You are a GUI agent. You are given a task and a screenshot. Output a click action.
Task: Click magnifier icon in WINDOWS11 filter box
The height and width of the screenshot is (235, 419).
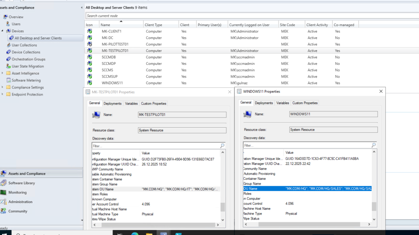(373, 145)
